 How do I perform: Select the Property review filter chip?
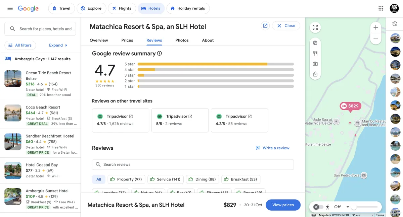pos(126,179)
